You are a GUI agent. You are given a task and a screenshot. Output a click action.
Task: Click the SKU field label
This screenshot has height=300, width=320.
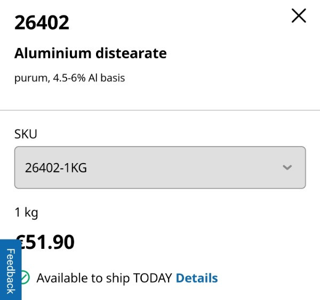coord(26,134)
